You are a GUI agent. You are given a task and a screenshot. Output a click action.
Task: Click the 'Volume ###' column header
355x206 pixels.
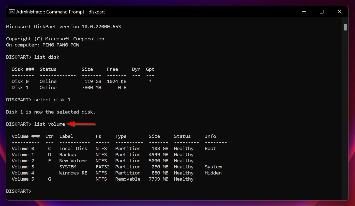tap(26, 136)
